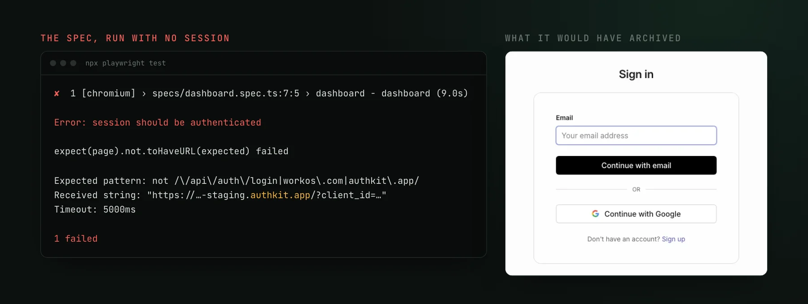
Task: Click the '[chromium]' project label
Action: 109,93
